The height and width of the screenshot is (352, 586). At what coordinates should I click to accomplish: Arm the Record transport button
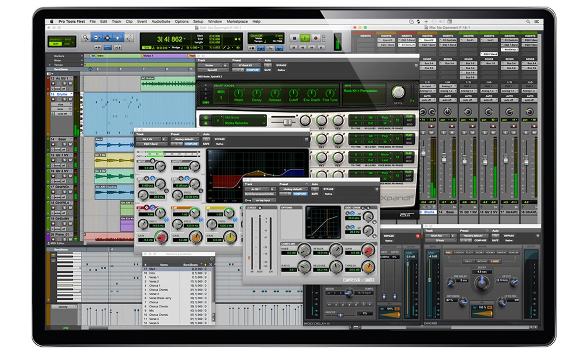[x=316, y=38]
